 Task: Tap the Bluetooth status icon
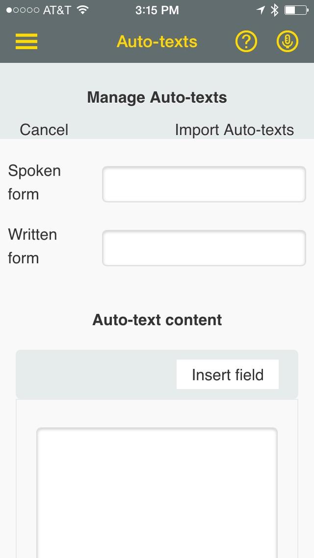275,10
